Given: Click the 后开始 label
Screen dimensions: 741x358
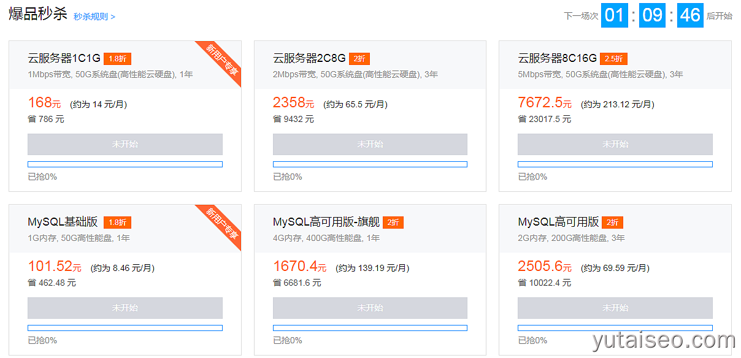Looking at the screenshot, I should tap(720, 16).
